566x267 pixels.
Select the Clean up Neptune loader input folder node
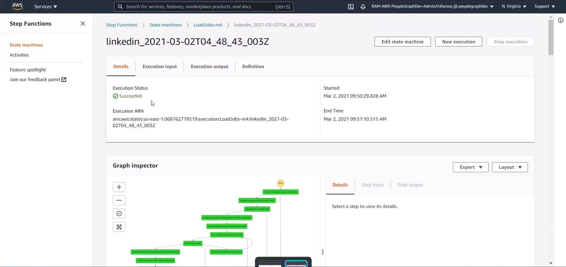281,192
